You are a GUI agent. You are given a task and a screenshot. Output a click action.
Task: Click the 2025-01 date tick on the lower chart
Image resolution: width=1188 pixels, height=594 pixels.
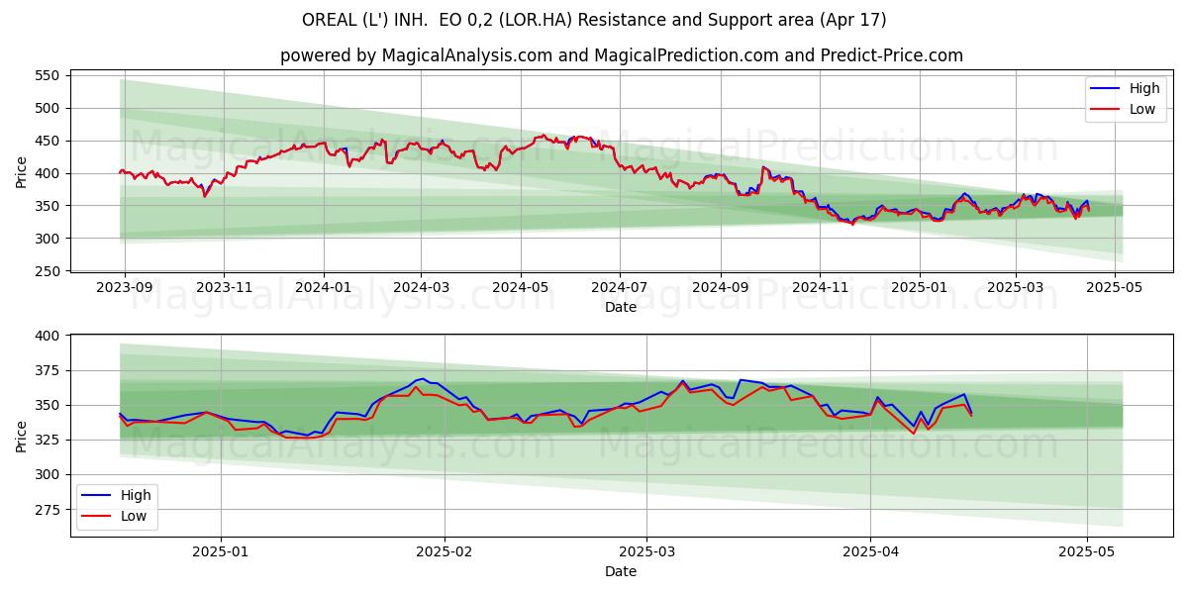point(221,552)
